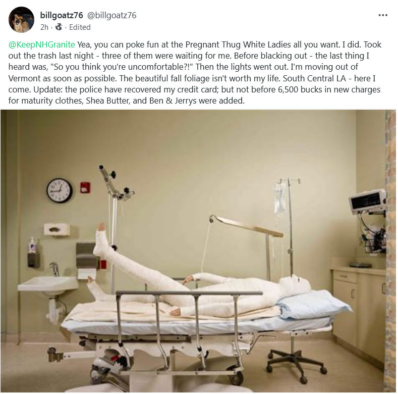Viewport: 398px width, 394px height.
Task: Open the bold billgoatz76 display name
Action: pos(62,15)
